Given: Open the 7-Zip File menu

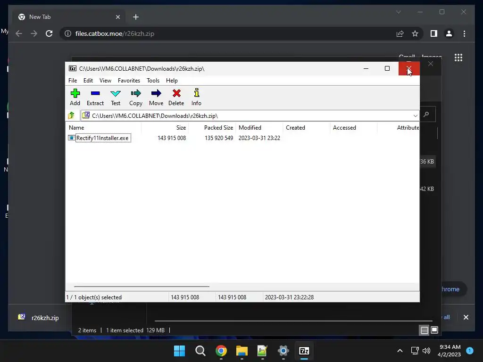Looking at the screenshot, I should pos(73,80).
